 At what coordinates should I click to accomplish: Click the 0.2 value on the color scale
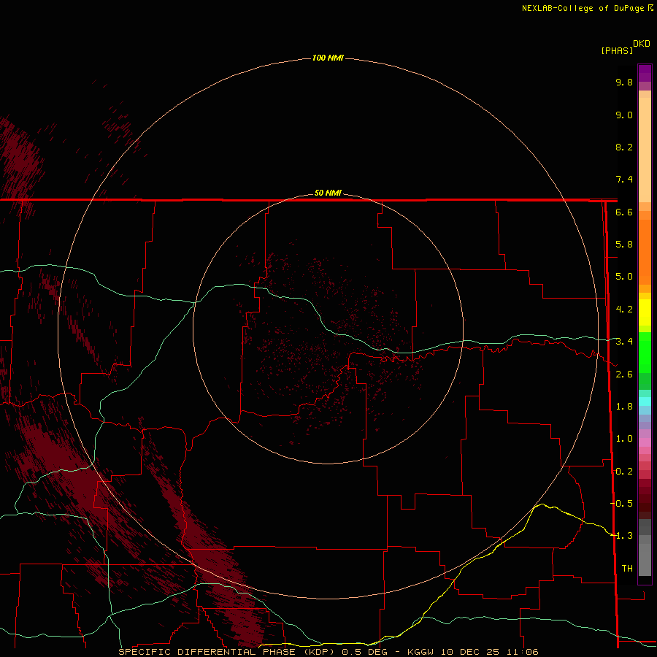click(624, 472)
